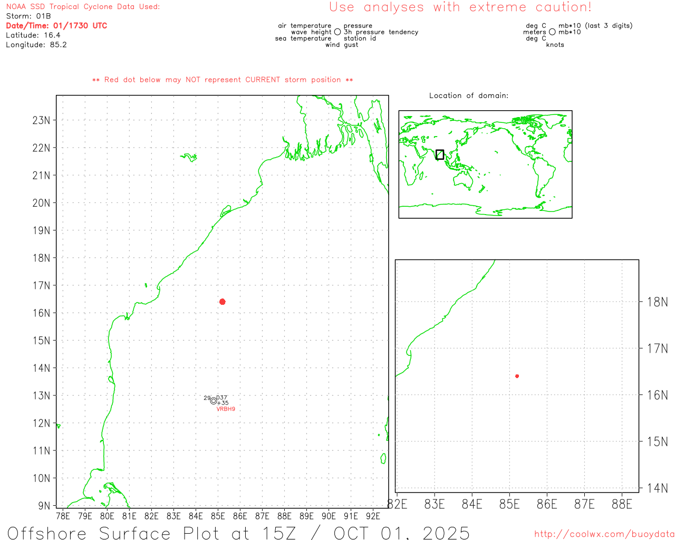Click the '3h pressure tendency' legend label
675x540 pixels.
(x=381, y=32)
